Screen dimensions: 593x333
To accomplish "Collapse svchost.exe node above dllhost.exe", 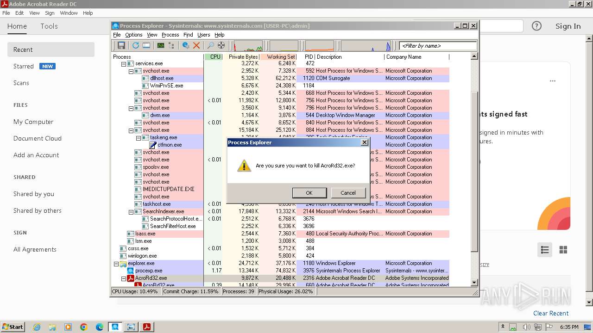I will [131, 71].
